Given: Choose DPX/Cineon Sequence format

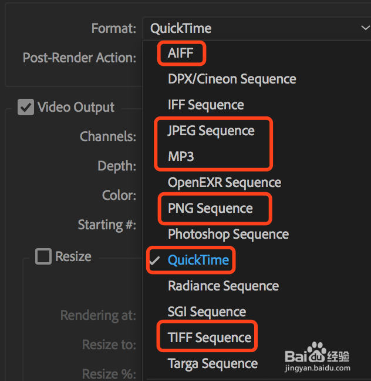Looking at the screenshot, I should click(232, 79).
